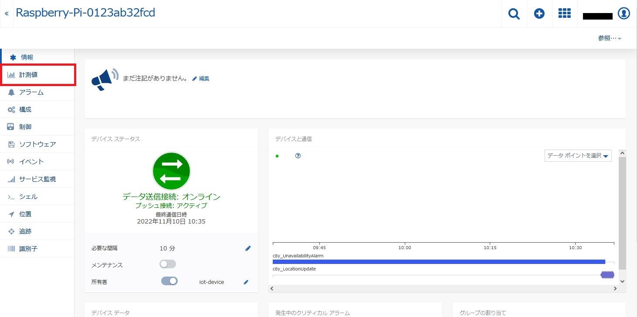Click the 編集 link for notes
Image resolution: width=637 pixels, height=317 pixels.
pyautogui.click(x=201, y=79)
